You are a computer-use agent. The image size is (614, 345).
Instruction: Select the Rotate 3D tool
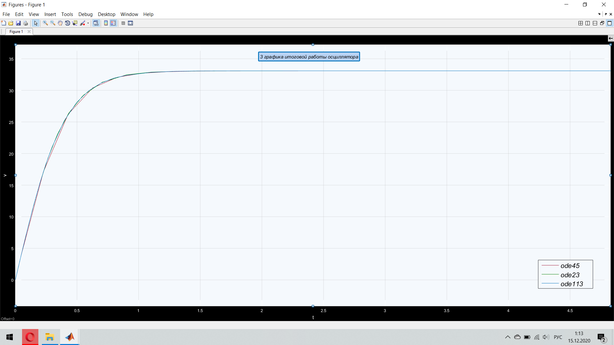[x=67, y=23]
